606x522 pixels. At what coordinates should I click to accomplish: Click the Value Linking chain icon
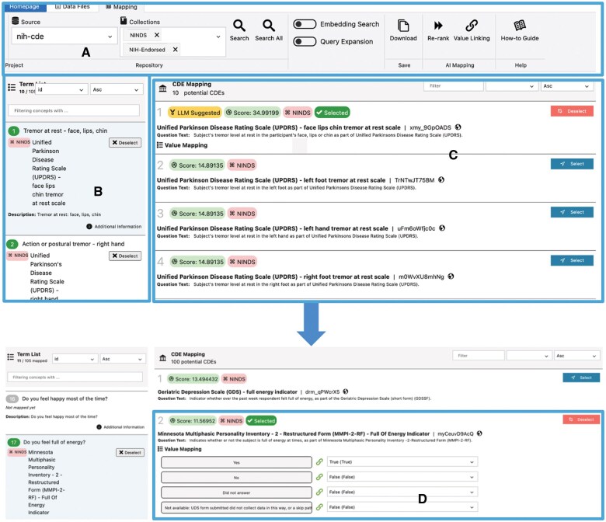472,26
